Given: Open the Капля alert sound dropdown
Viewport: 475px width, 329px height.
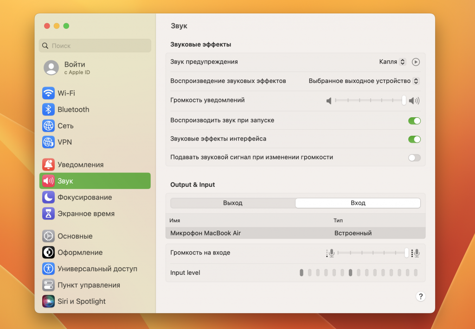Looking at the screenshot, I should point(392,62).
